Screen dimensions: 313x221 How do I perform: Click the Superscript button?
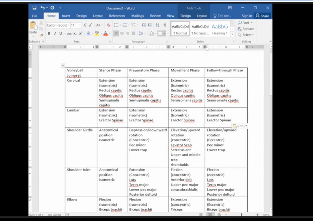pos(80,34)
